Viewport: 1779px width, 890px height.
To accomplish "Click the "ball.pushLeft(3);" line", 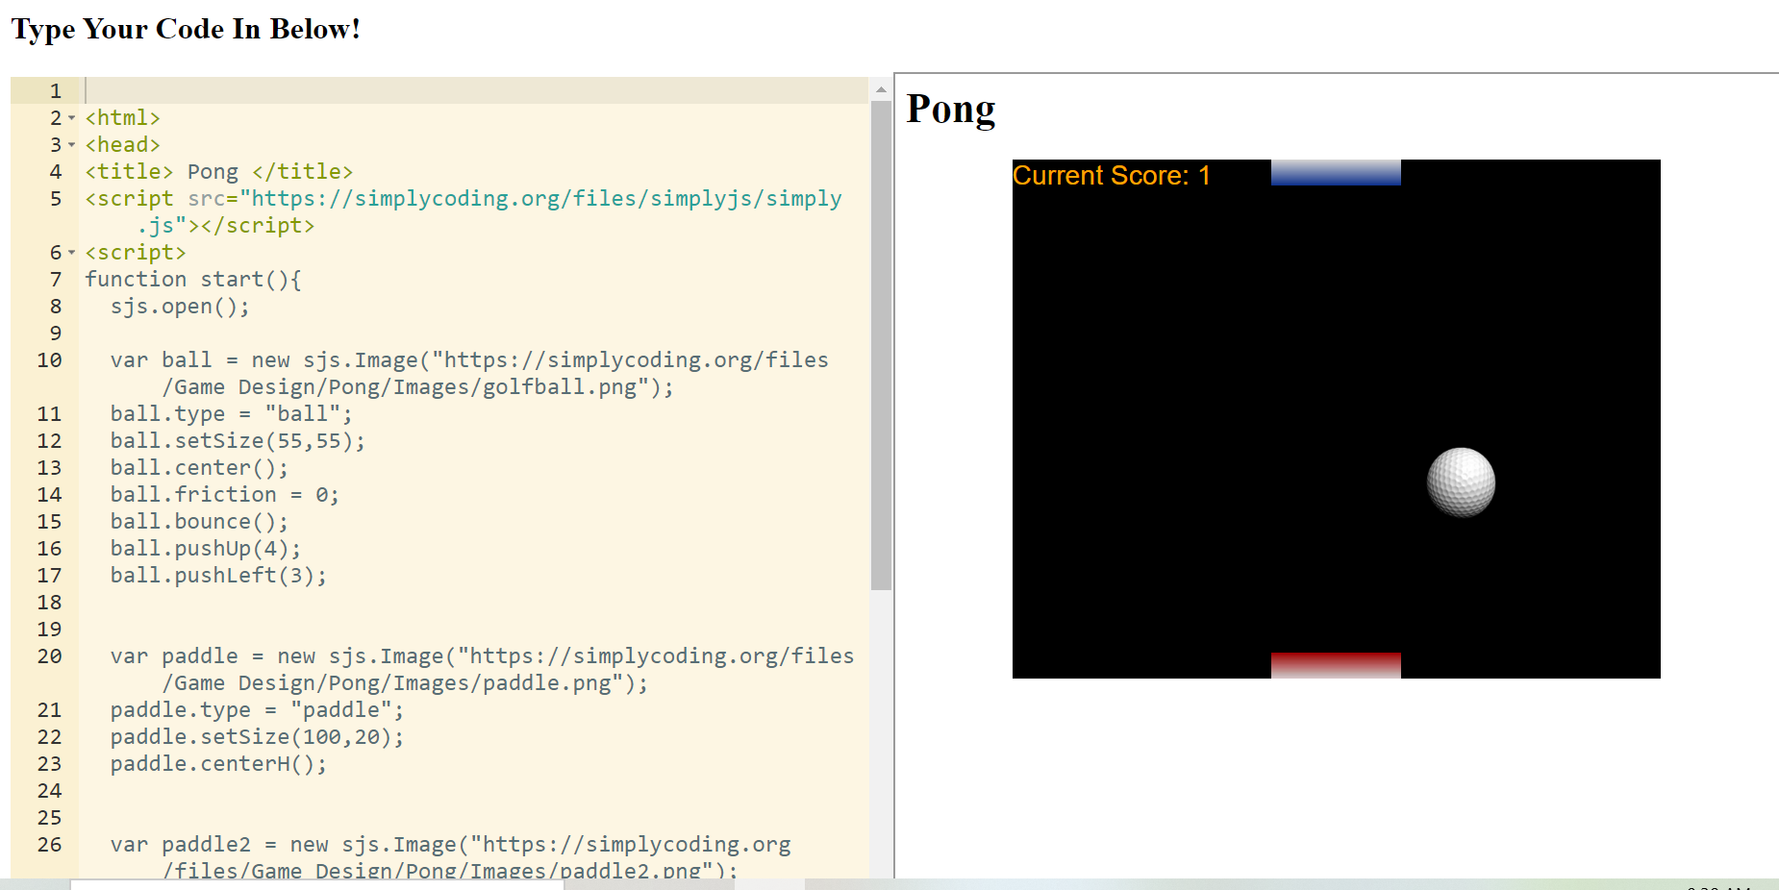I will tap(218, 576).
